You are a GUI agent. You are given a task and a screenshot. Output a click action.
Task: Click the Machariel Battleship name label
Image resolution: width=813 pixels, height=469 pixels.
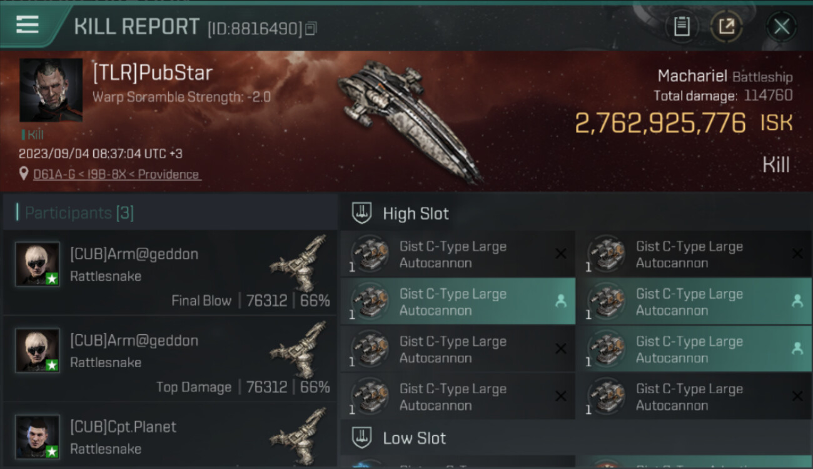coord(724,76)
